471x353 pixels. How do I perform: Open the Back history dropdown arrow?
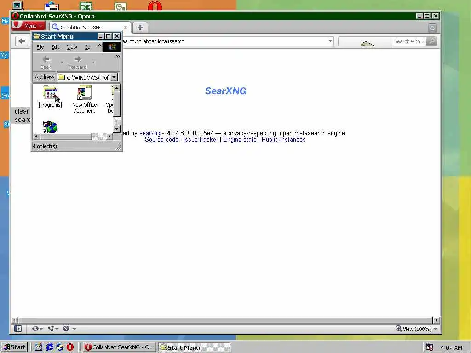(62, 63)
